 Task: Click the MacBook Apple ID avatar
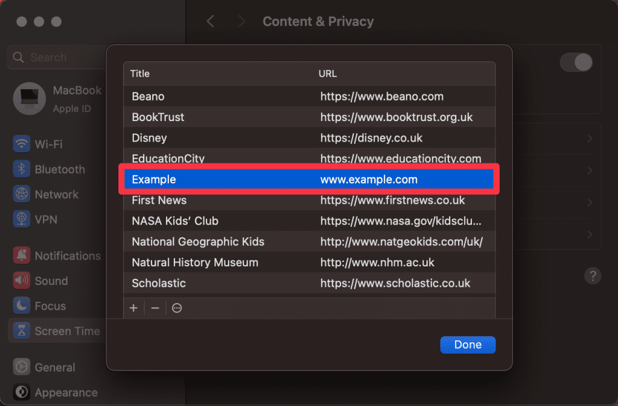29,98
